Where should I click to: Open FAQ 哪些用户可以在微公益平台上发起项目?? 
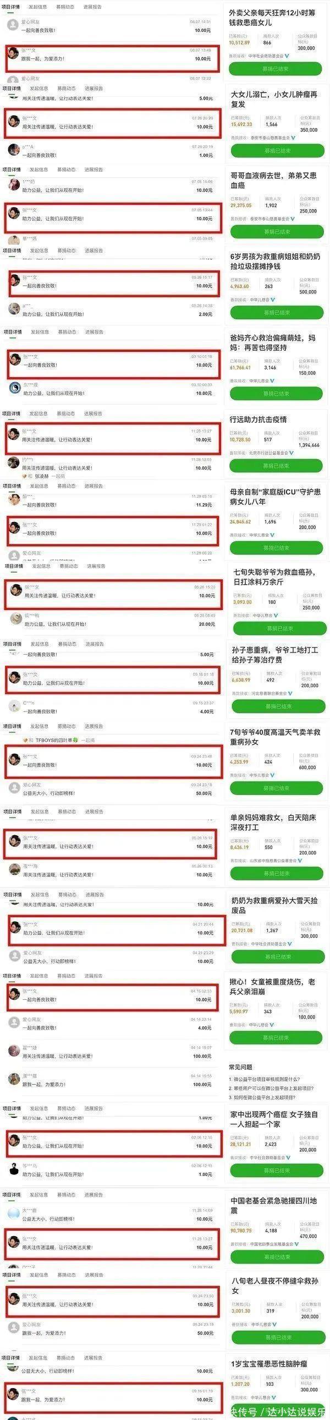(x=271, y=1088)
